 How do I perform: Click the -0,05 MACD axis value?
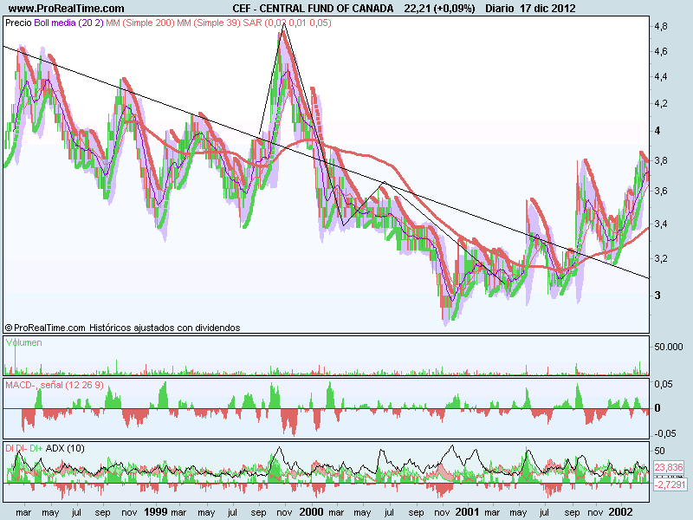click(x=664, y=433)
